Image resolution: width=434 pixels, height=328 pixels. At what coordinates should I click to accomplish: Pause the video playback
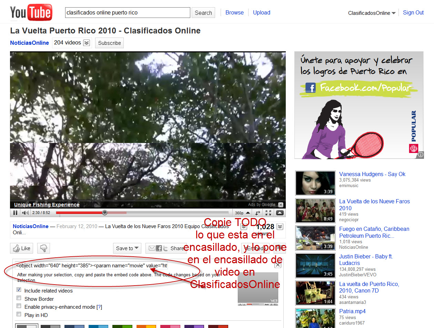[x=16, y=213]
